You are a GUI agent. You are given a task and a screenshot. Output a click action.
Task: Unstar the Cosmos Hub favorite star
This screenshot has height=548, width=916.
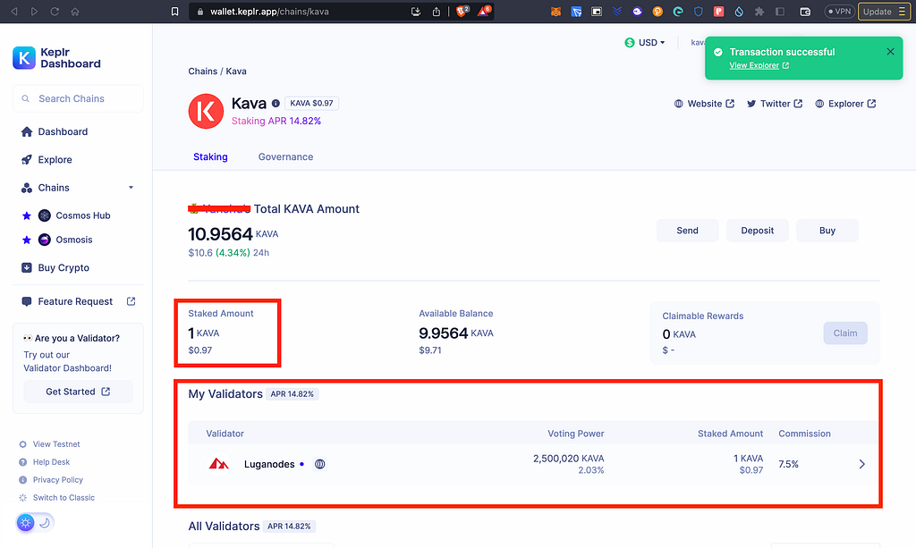pos(26,216)
